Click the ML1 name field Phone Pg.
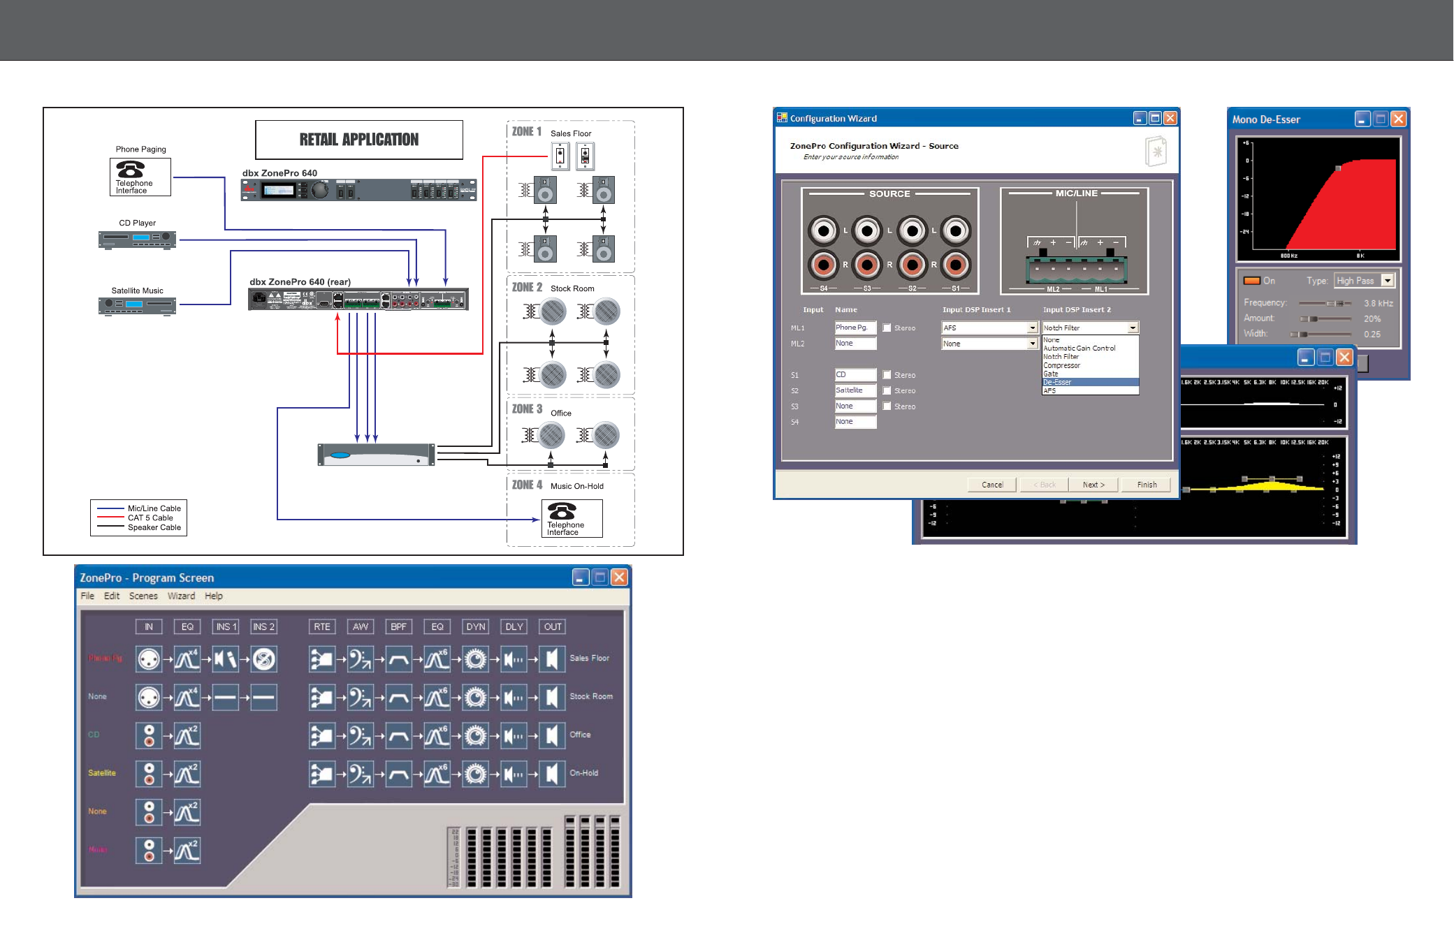Viewport: 1454px width, 940px height. (855, 328)
